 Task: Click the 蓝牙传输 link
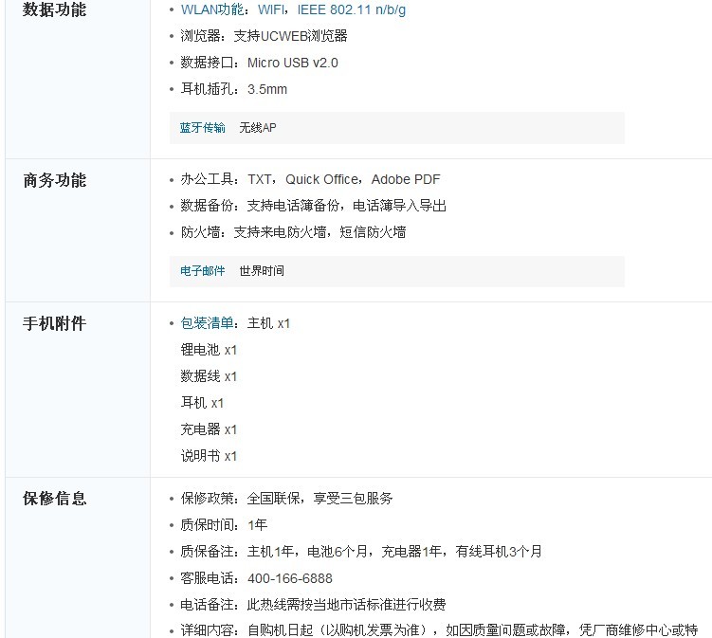(x=203, y=127)
